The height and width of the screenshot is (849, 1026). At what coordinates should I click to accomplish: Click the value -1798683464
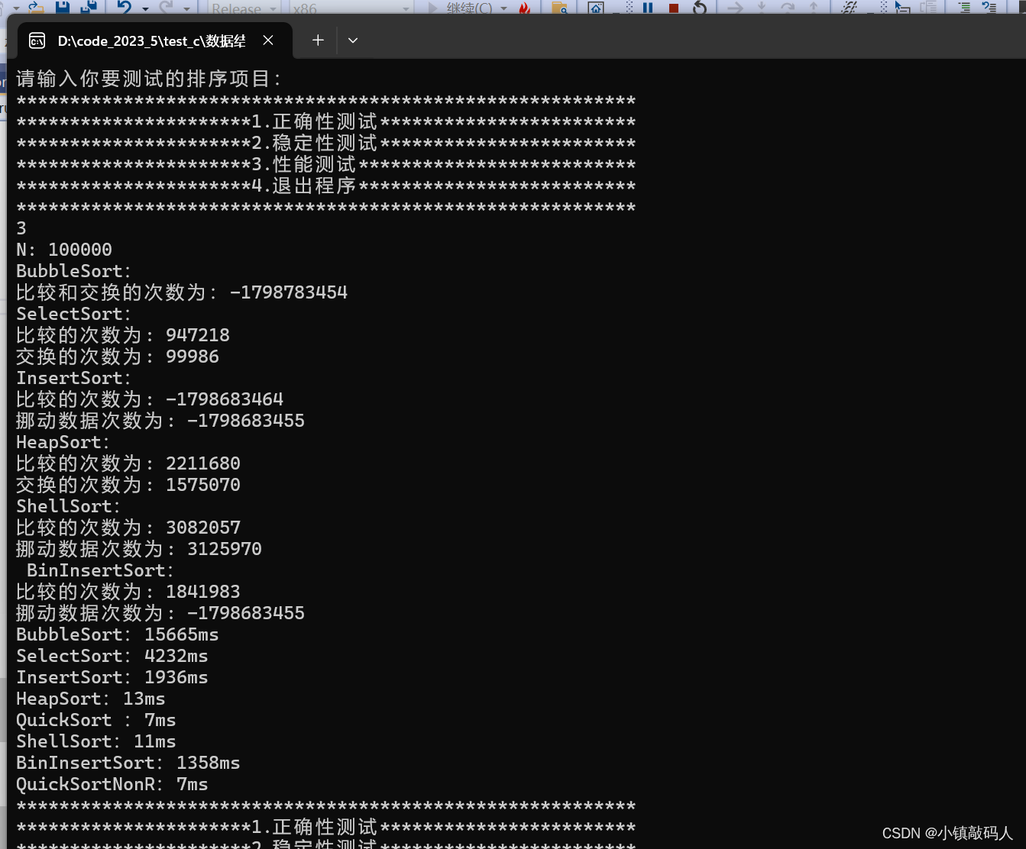coord(225,399)
